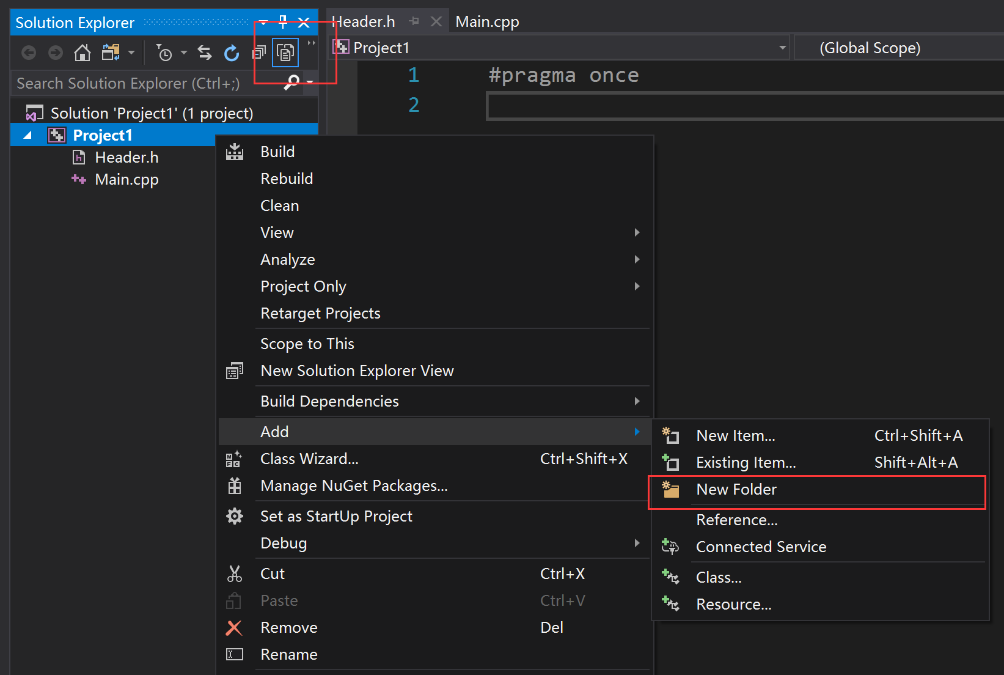Choose Existing Item... in Add submenu
The image size is (1004, 675).
[820, 462]
